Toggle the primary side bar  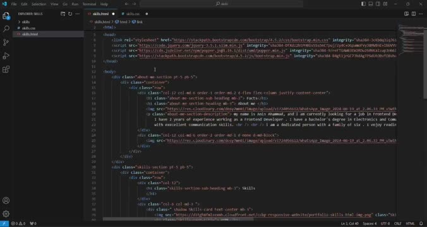(x=363, y=4)
